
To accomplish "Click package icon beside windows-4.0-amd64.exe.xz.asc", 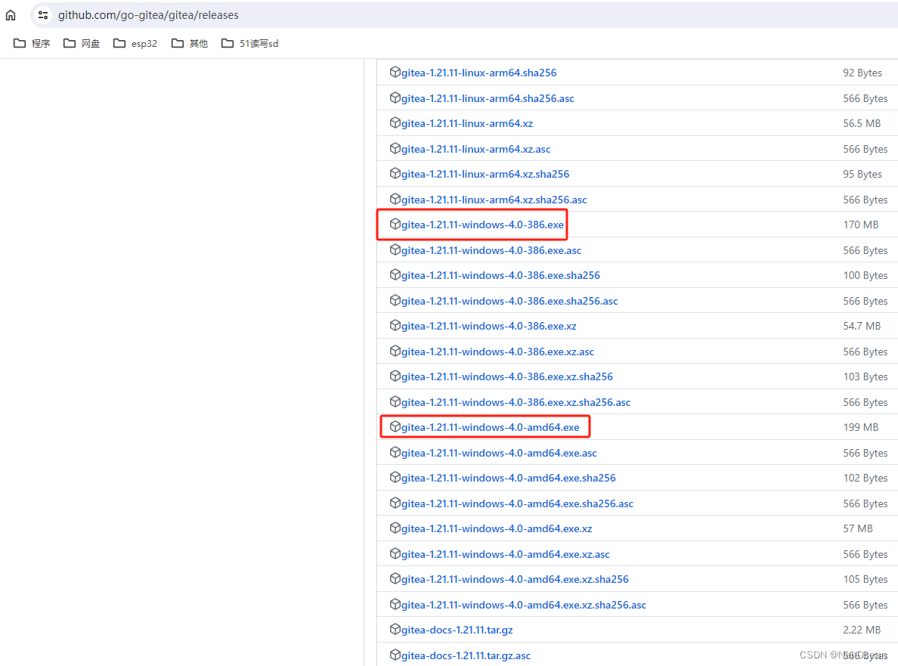I will tap(395, 554).
